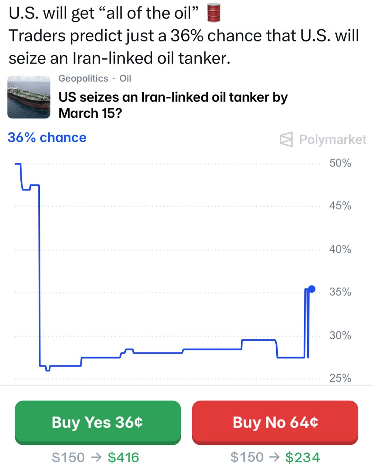Click the arrow icon beside $416
The height and width of the screenshot is (466, 373).
click(96, 457)
